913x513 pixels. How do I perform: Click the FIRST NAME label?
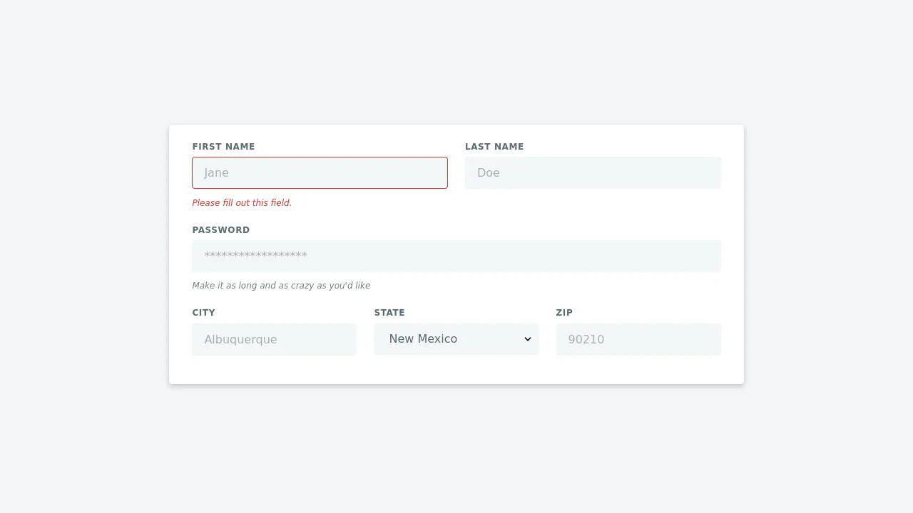(223, 147)
